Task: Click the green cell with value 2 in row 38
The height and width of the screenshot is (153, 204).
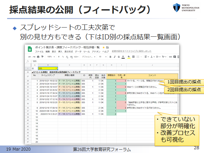Action: (112, 114)
